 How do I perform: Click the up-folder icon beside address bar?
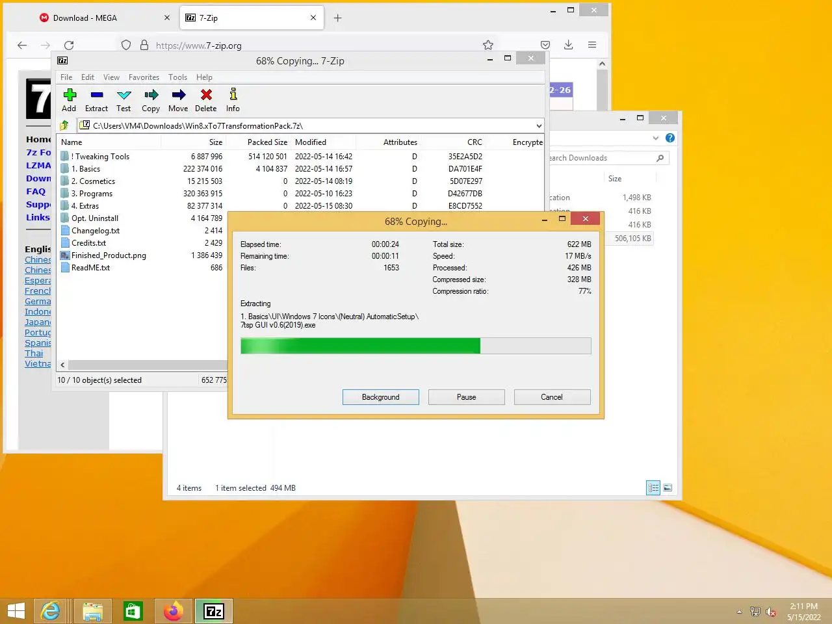point(64,125)
